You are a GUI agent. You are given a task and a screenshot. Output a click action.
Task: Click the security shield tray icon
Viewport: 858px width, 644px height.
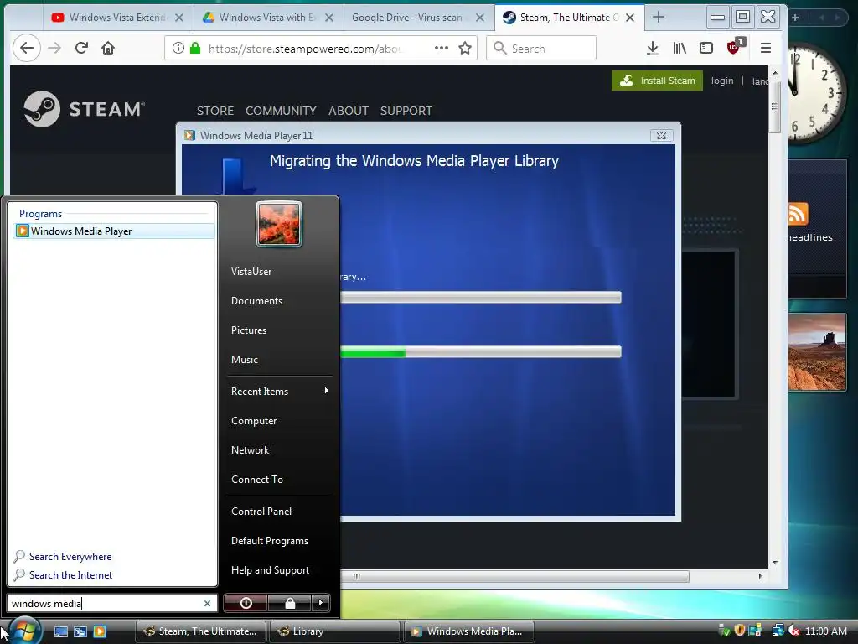click(740, 631)
